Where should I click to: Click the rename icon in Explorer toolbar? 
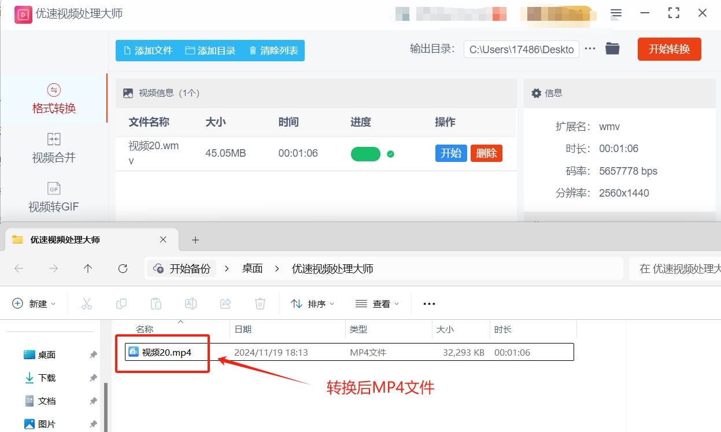[x=191, y=304]
